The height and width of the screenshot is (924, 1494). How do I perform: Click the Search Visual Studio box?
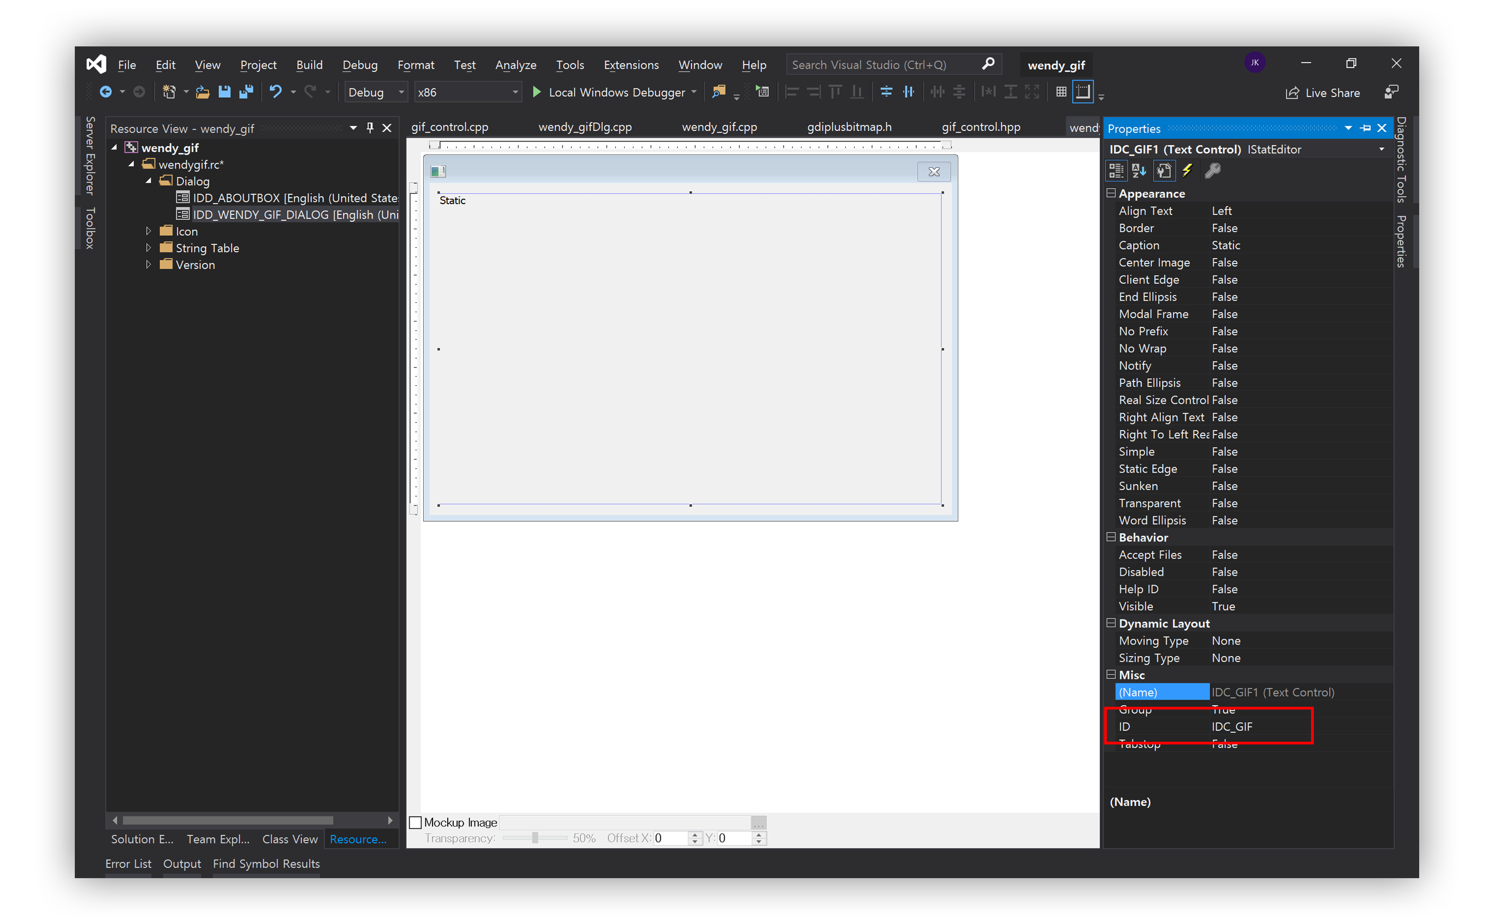pyautogui.click(x=880, y=65)
